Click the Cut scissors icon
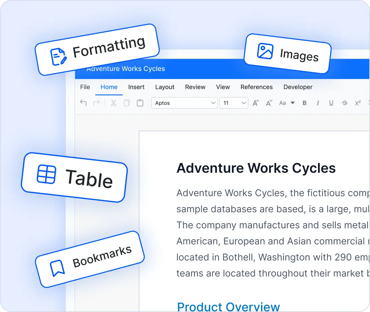The width and height of the screenshot is (370, 312). click(113, 103)
